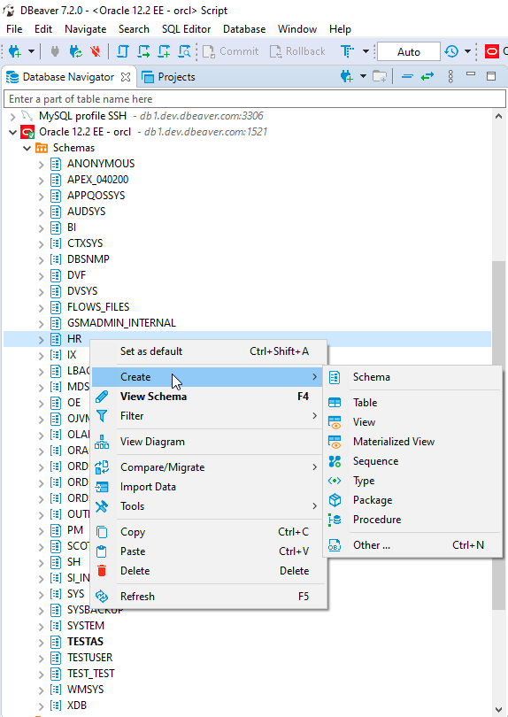This screenshot has height=717, width=508.
Task: Open navigator New Connection dropdown arrow
Action: pyautogui.click(x=363, y=77)
